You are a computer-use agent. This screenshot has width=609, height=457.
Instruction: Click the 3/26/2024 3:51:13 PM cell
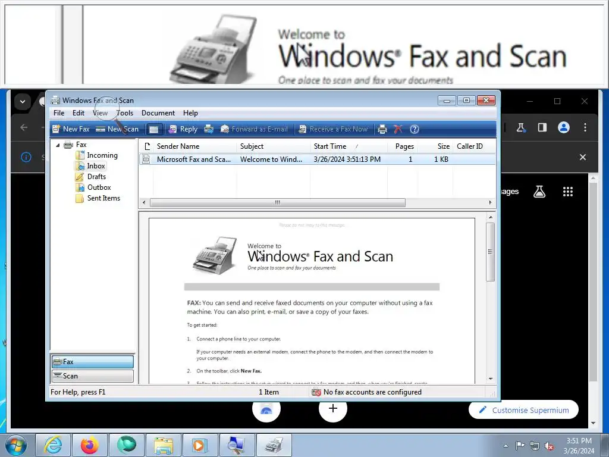347,159
